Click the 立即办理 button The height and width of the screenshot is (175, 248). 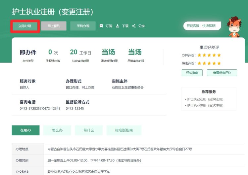(x=25, y=26)
